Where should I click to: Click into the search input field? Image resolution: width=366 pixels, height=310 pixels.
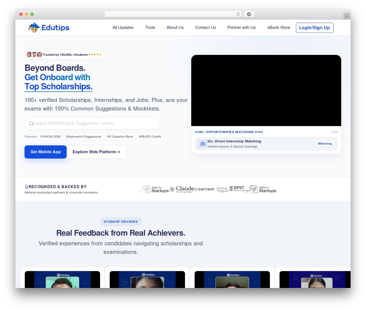[x=92, y=124]
